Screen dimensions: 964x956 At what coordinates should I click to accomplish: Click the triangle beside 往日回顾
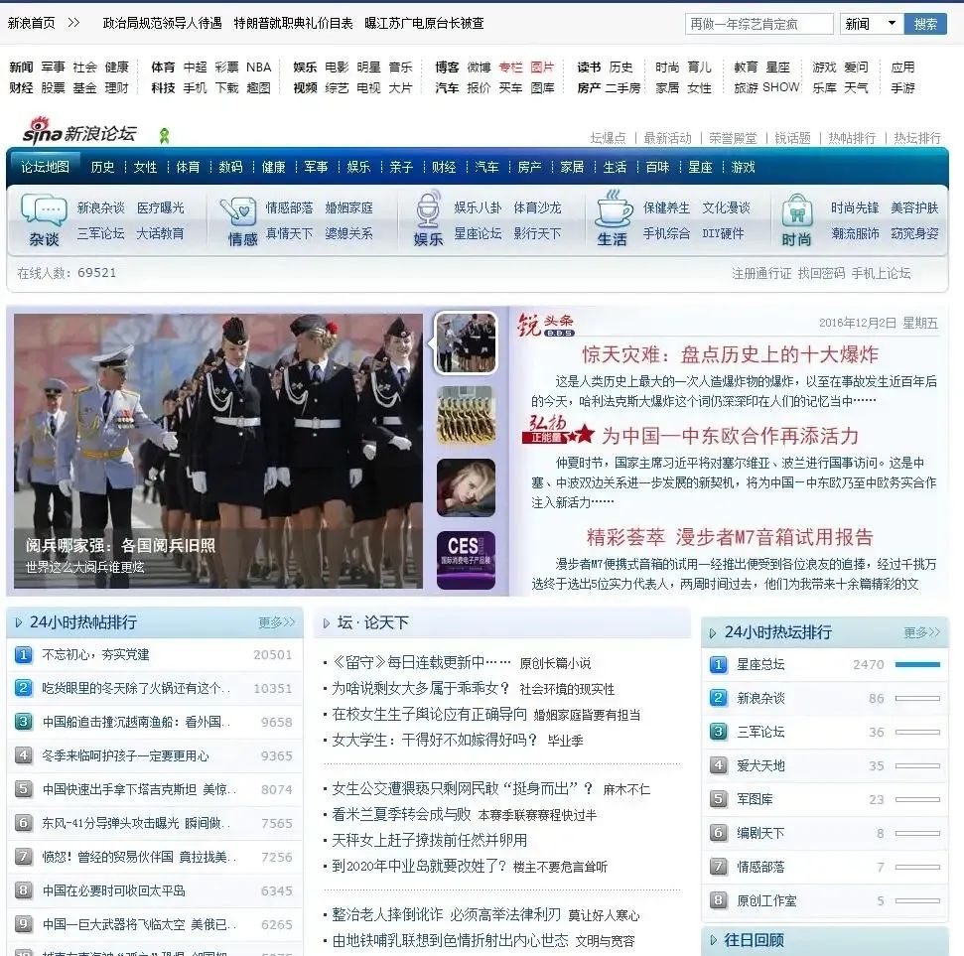coord(714,940)
